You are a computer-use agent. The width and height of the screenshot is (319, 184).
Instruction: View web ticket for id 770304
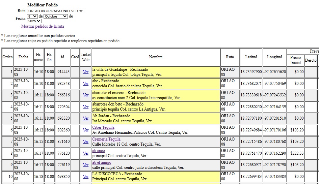click(x=86, y=107)
